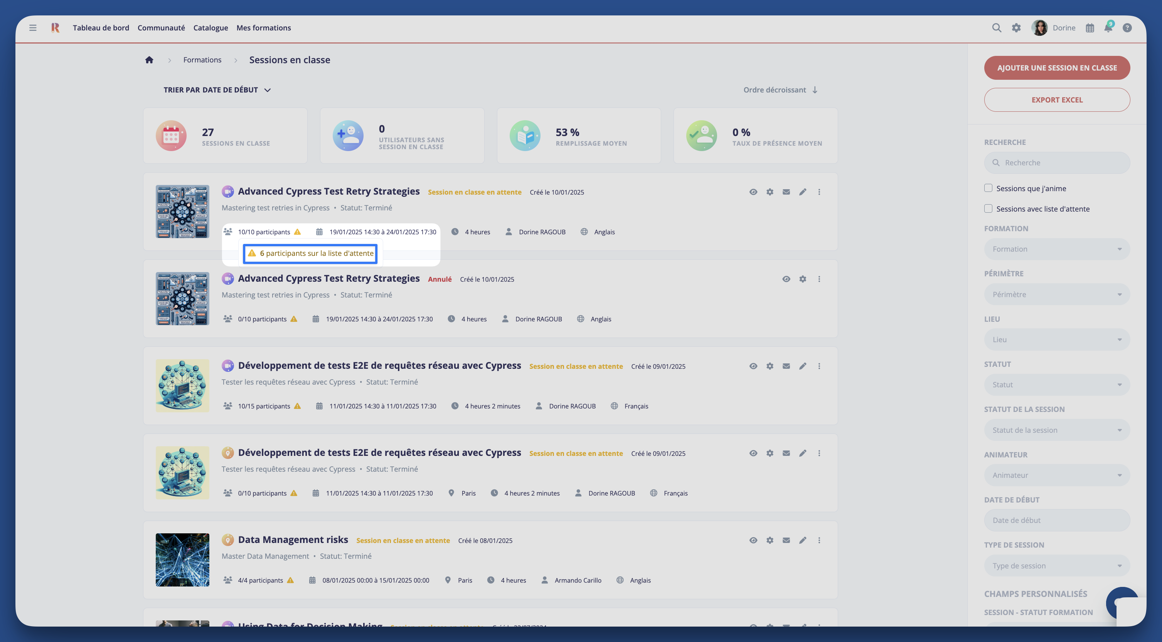Open the help question mark icon

coord(1127,28)
